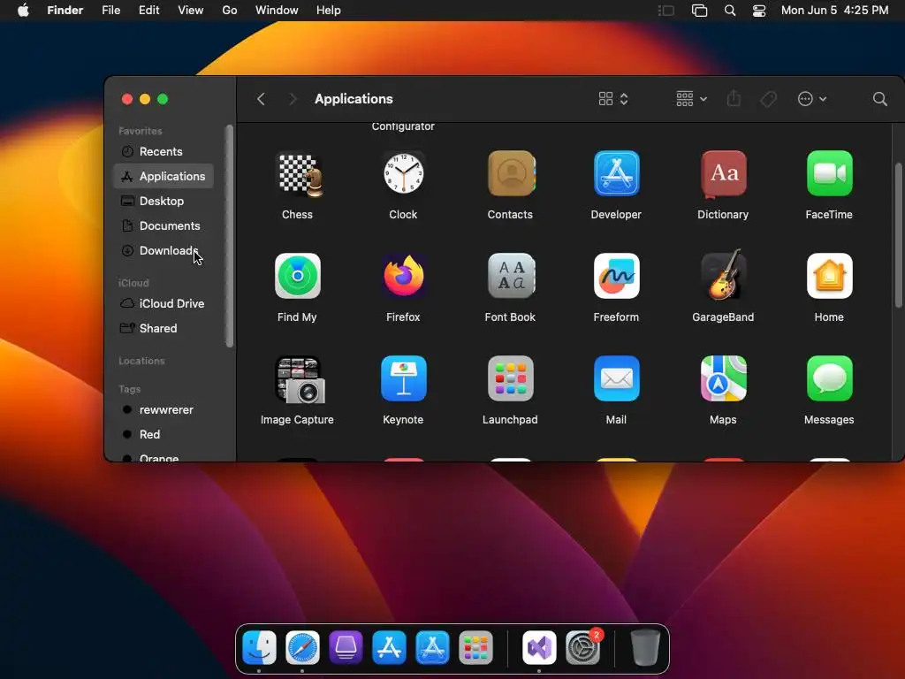Select iCloud Drive in the sidebar

coord(164,303)
